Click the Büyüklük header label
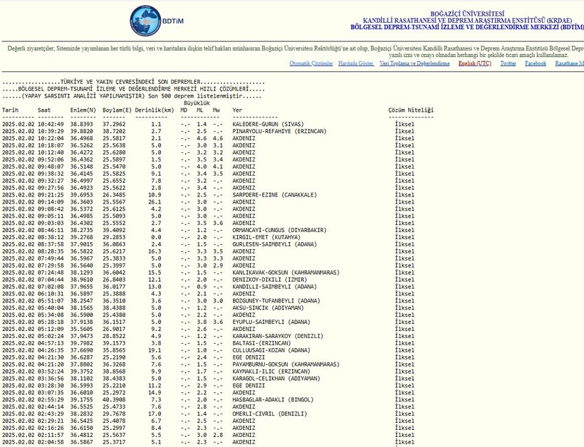The height and width of the screenshot is (447, 584). coord(197,103)
